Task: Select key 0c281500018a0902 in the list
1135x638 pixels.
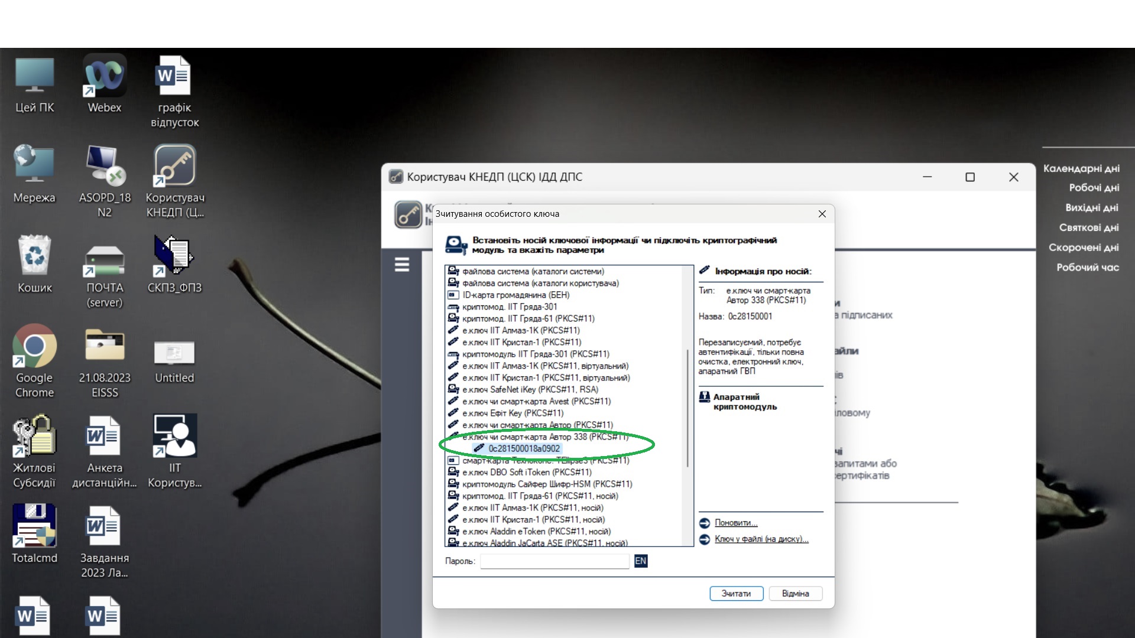Action: pyautogui.click(x=524, y=448)
